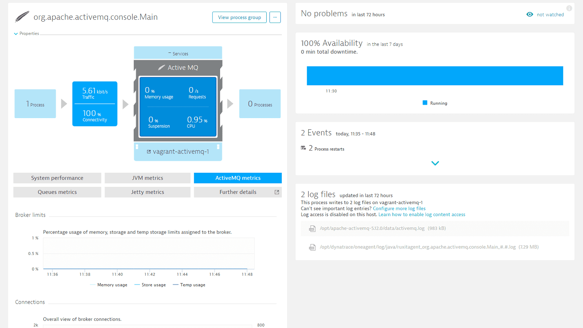Click the 100% Availability heading
Viewport: 583px width, 328px height.
tap(332, 43)
